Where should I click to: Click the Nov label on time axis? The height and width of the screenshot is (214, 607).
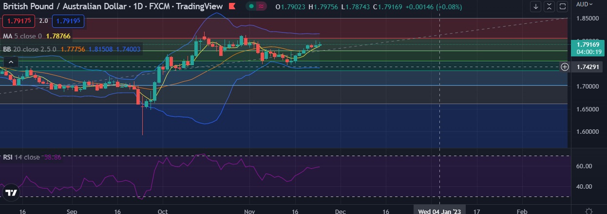[249, 212]
